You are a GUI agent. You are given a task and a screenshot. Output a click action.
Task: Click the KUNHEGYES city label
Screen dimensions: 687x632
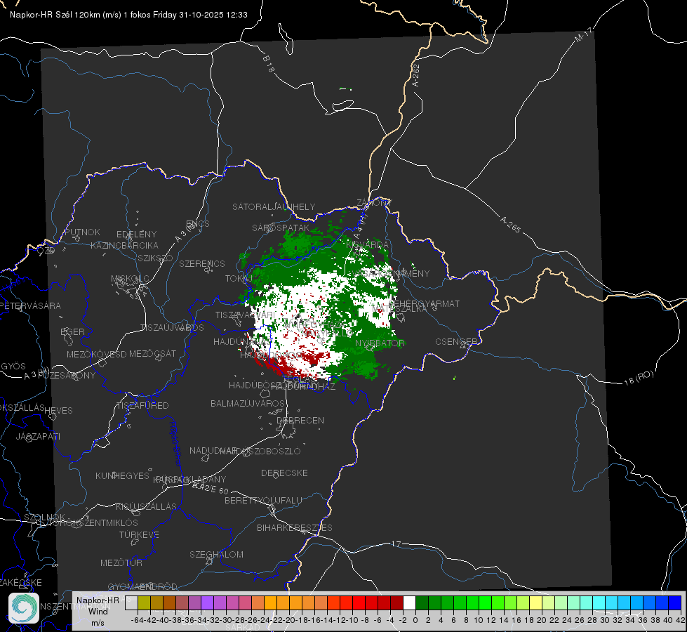point(122,475)
